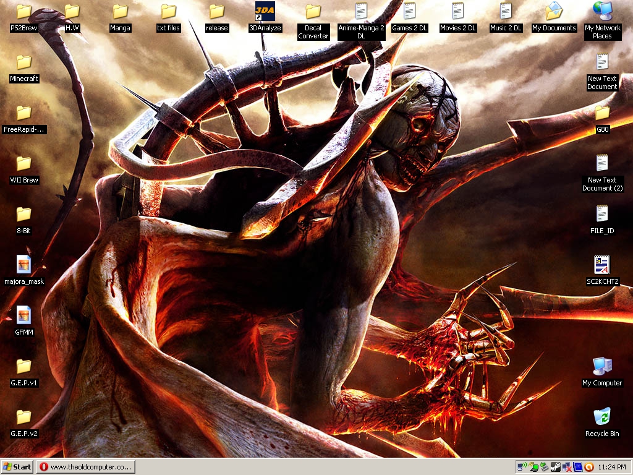Open the 3DAnalyze shortcut icon
The width and height of the screenshot is (633, 475).
pyautogui.click(x=265, y=12)
